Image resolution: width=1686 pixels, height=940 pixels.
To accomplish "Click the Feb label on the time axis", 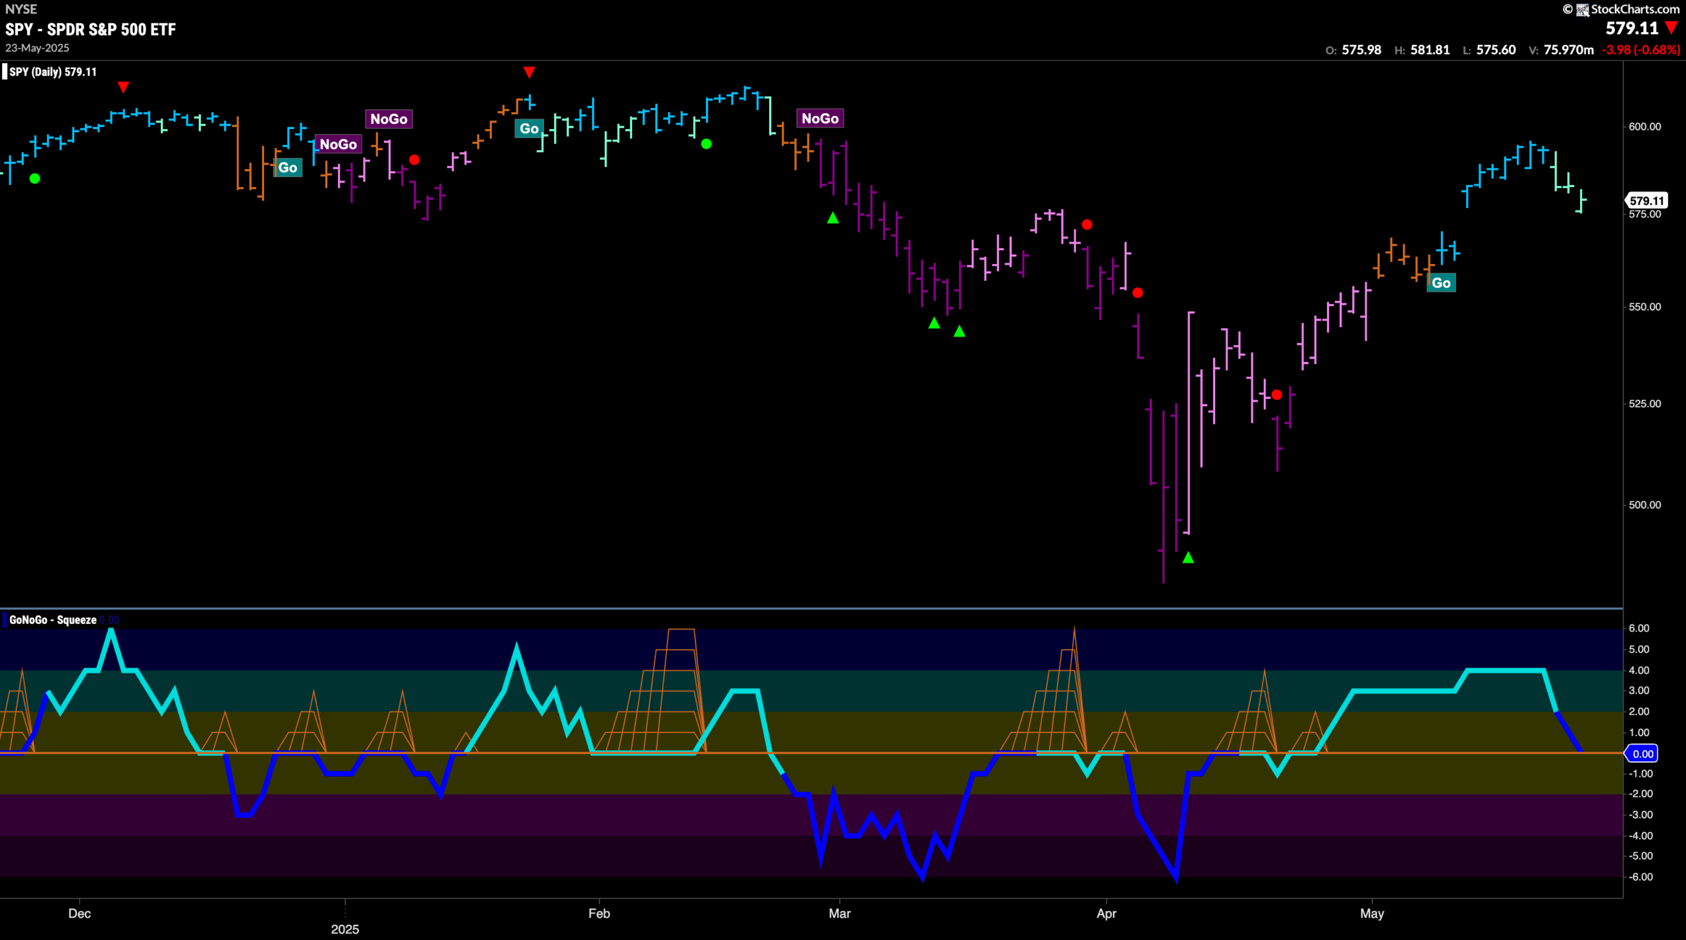I will tap(599, 914).
